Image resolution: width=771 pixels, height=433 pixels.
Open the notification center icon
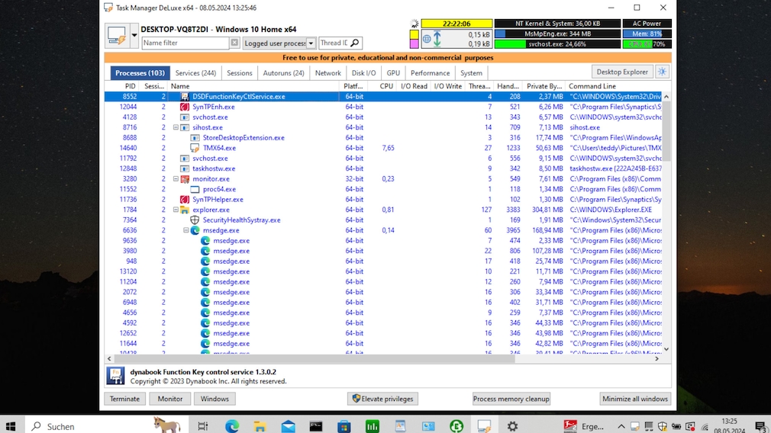click(760, 426)
